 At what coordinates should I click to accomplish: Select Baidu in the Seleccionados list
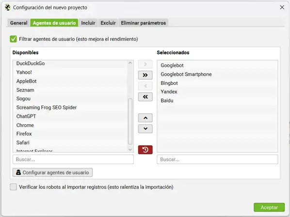tap(217, 100)
